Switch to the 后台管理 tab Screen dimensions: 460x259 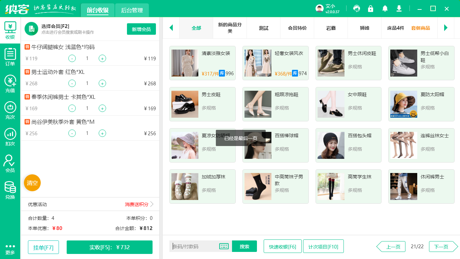coord(132,10)
